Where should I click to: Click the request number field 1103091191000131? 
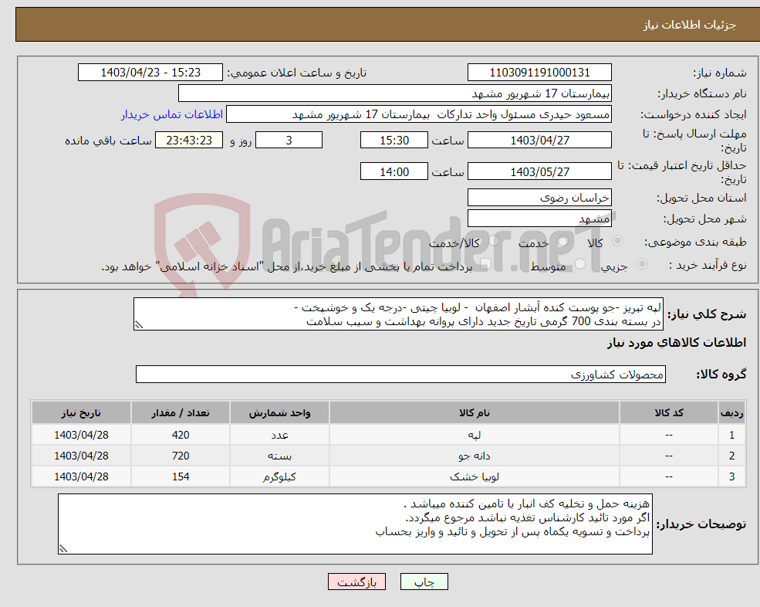point(539,73)
